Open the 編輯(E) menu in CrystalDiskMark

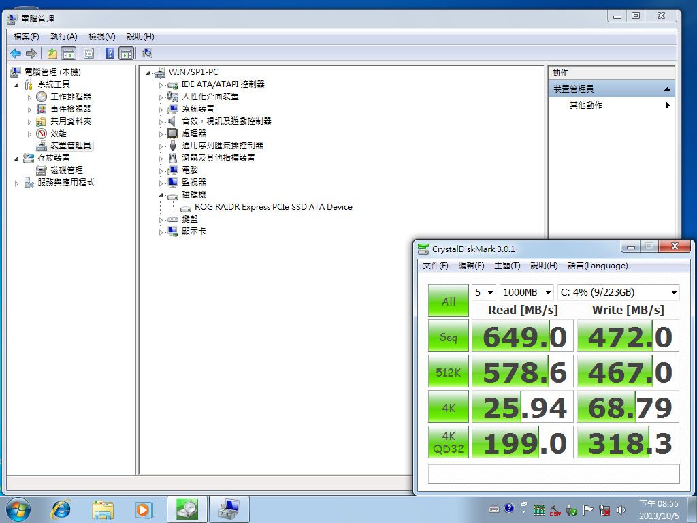tap(471, 266)
